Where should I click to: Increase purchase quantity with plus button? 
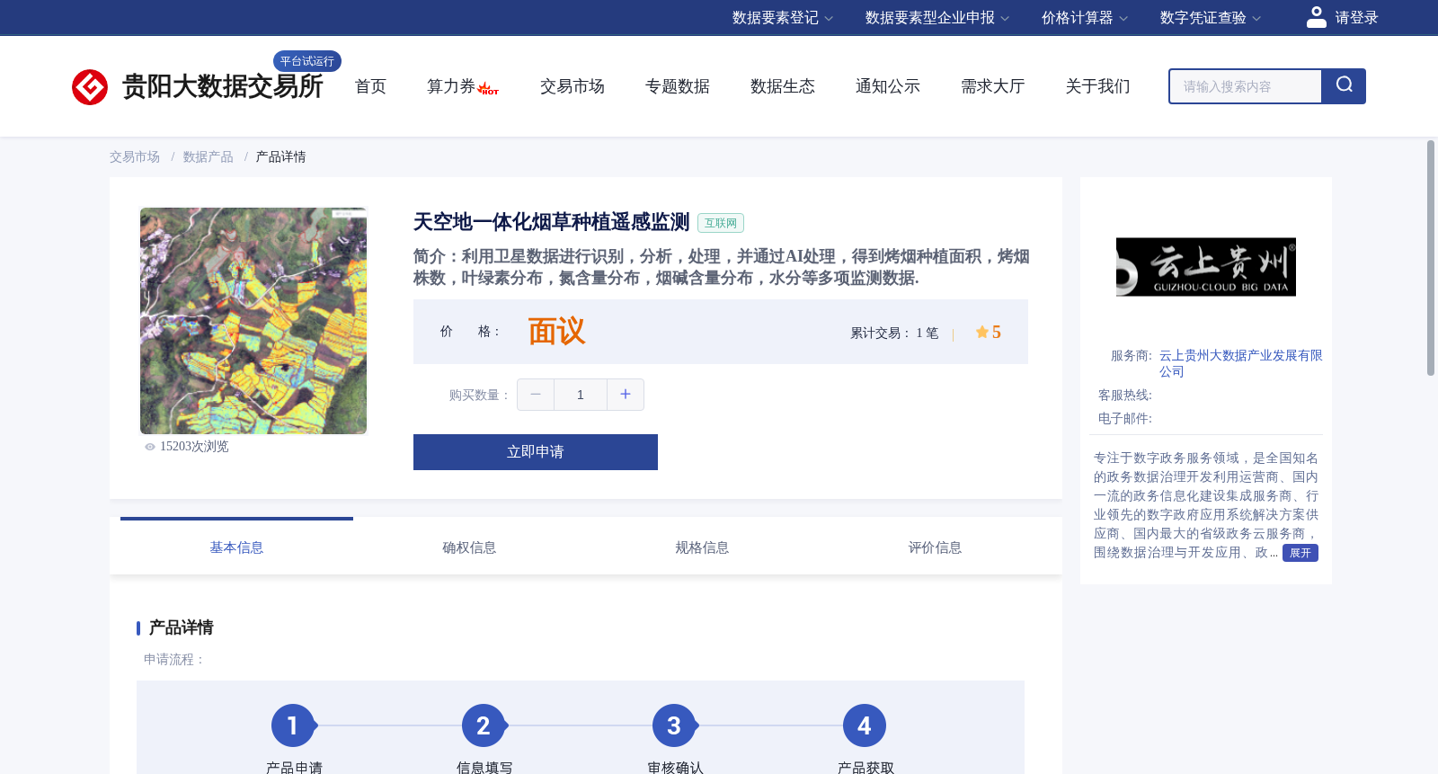click(626, 395)
